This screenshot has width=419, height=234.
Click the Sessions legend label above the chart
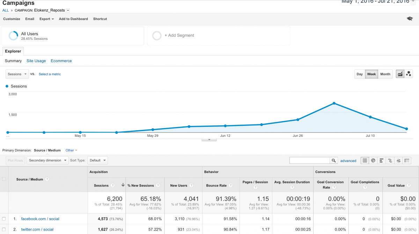[19, 86]
